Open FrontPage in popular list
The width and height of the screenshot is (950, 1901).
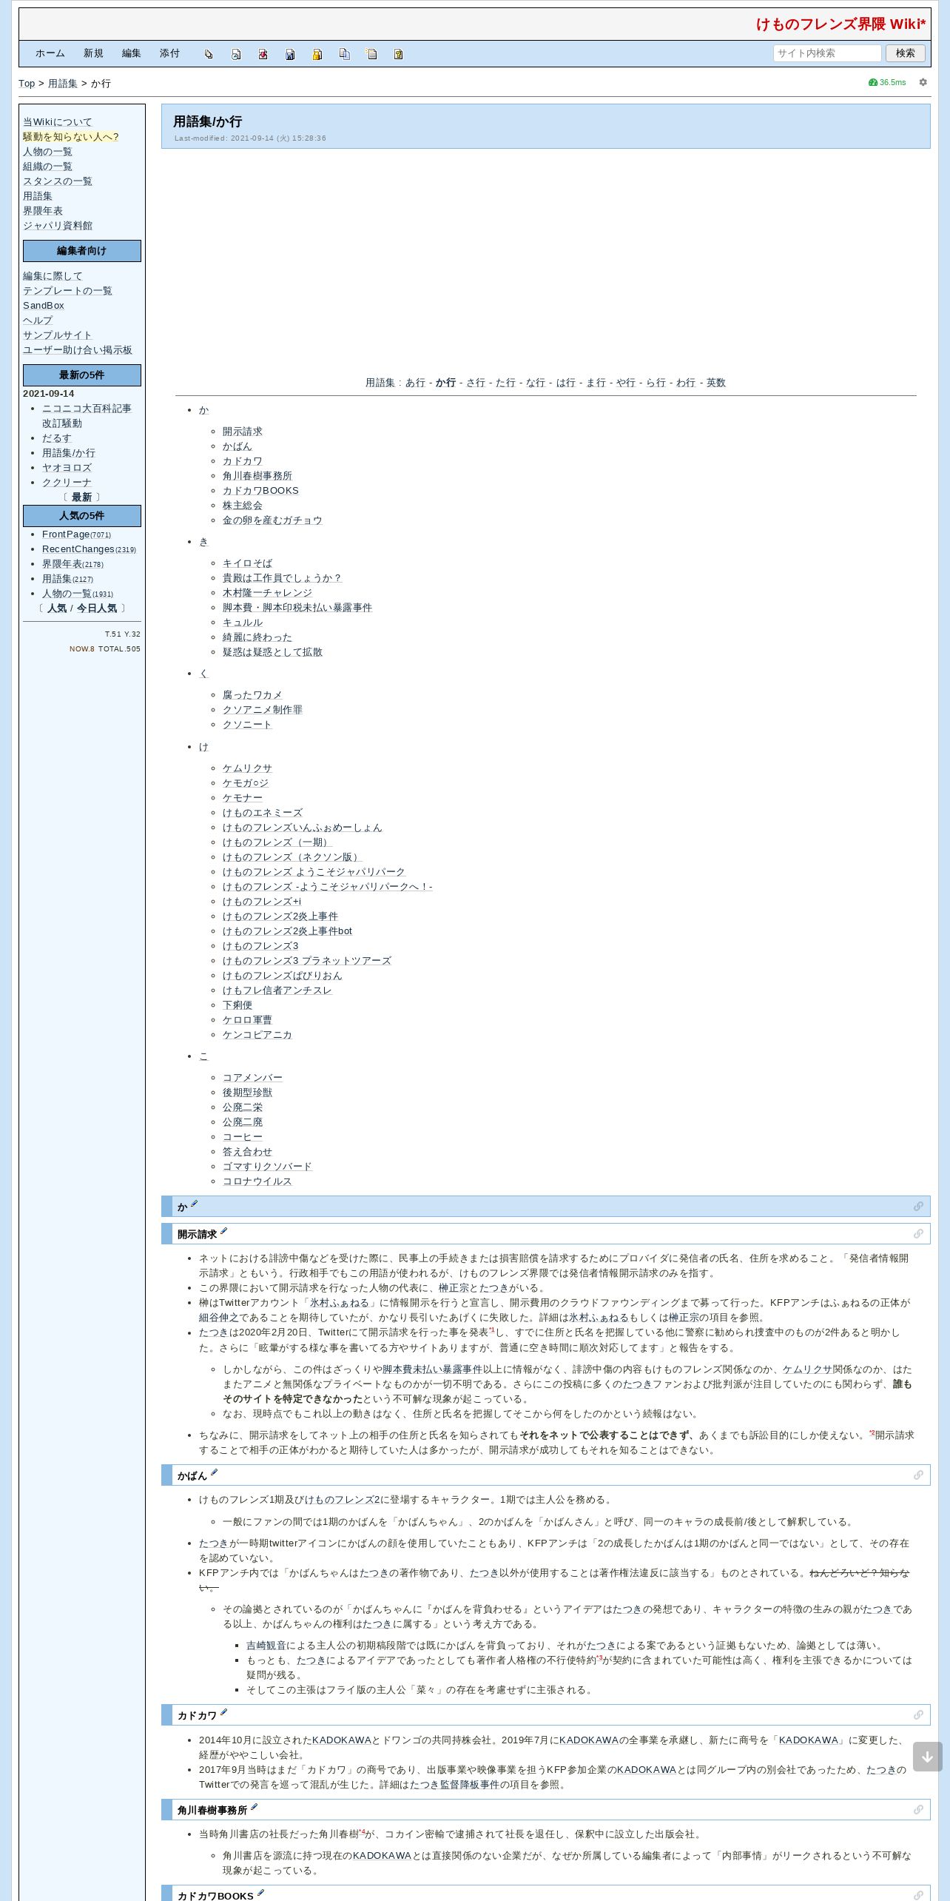(x=66, y=534)
